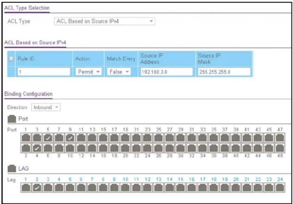Open the Action dropdown set to Permit
Screen dimensions: 293x204
coord(88,72)
